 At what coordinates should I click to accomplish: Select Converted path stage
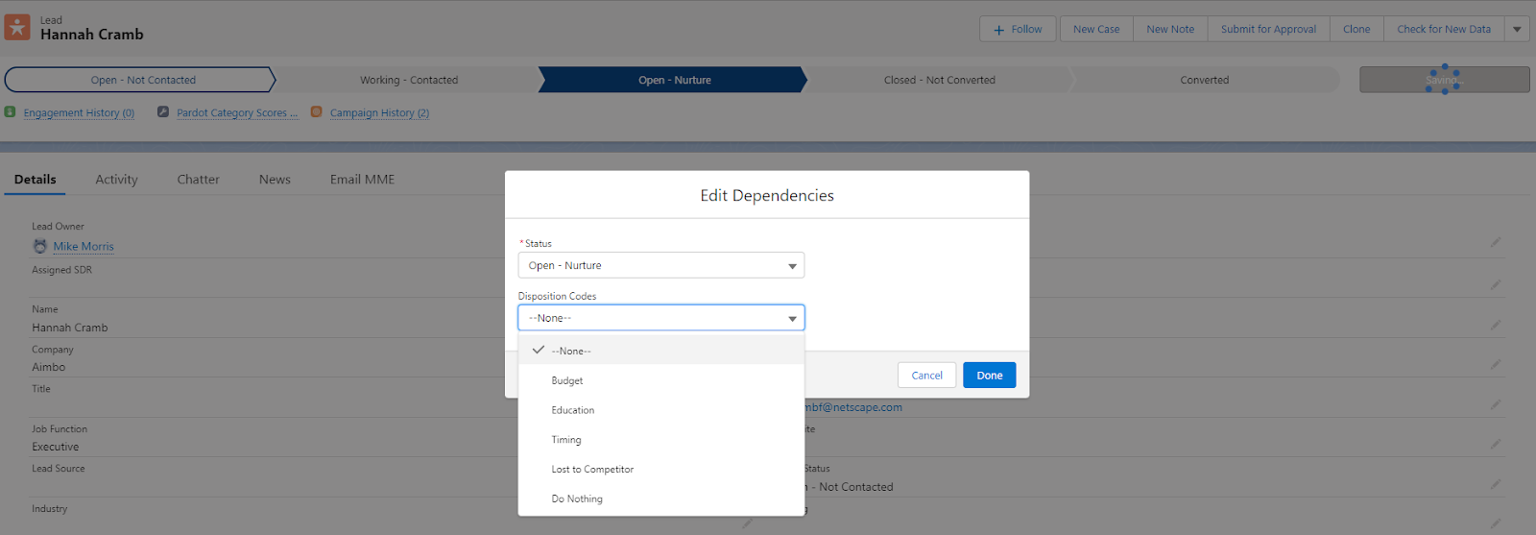[1204, 80]
